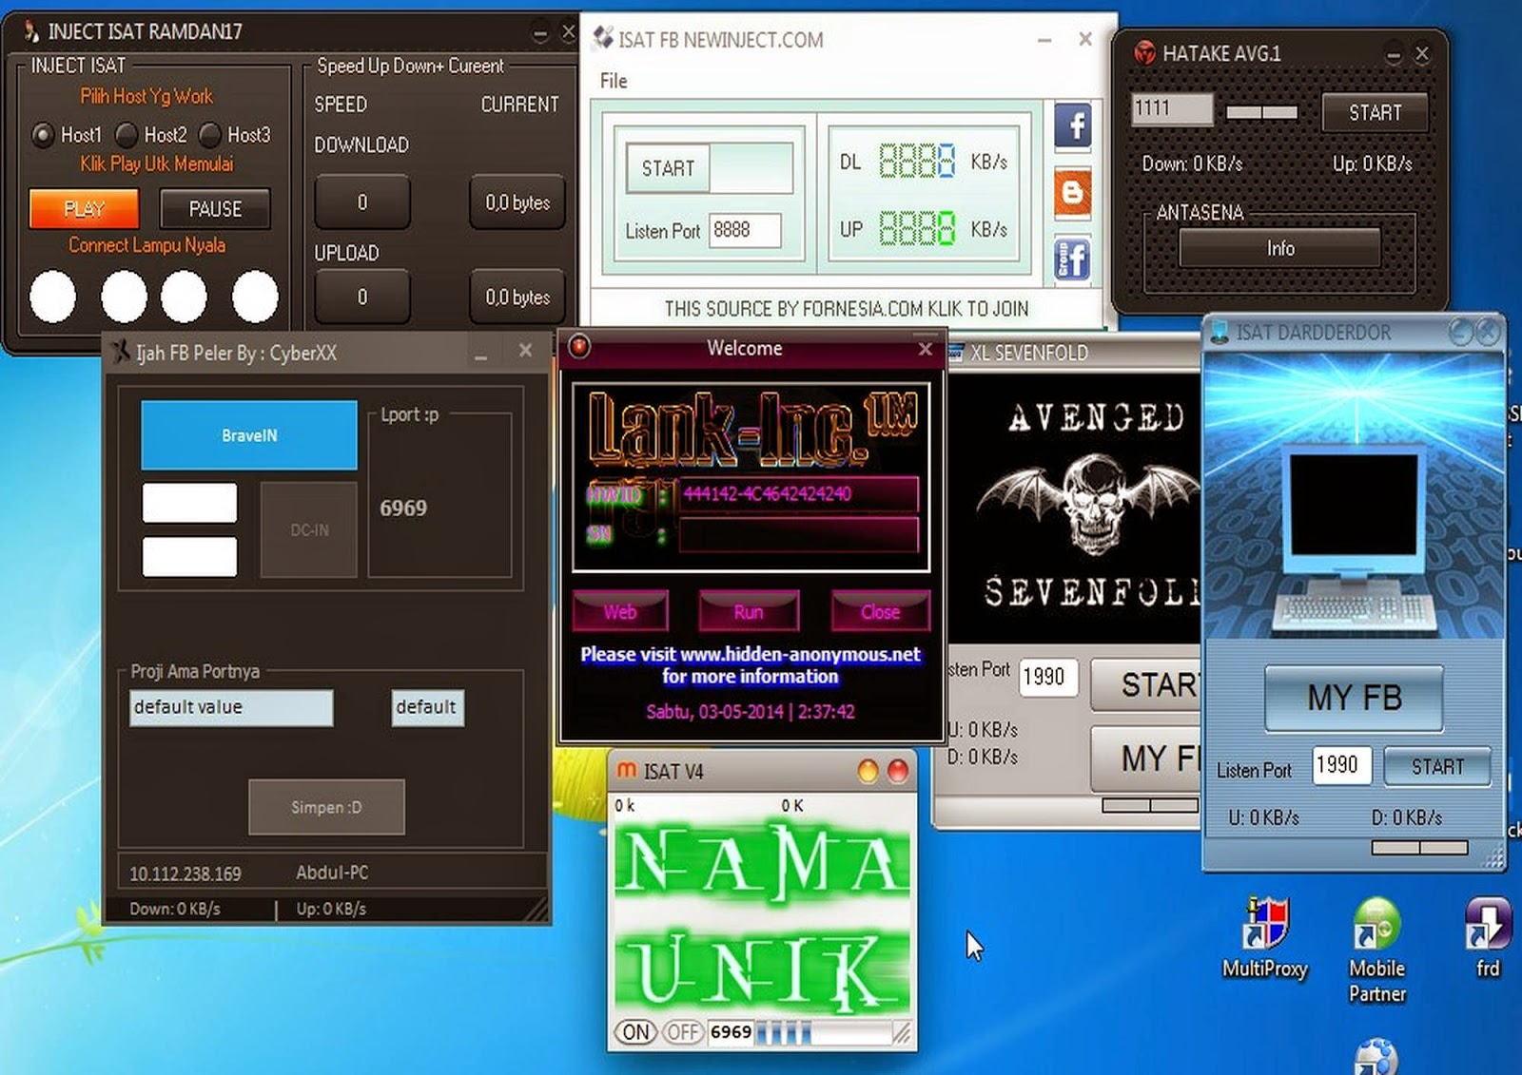Click MY FB in XL SEVENFOLD window
Screen dimensions: 1522x1075
click(1146, 758)
